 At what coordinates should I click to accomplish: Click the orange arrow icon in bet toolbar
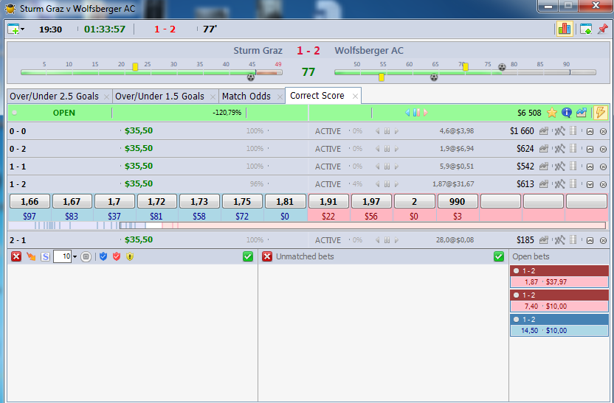[x=31, y=256]
